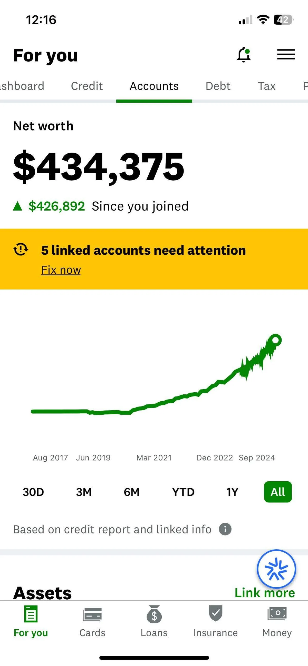Open the blue assistant spark icon

click(x=276, y=569)
